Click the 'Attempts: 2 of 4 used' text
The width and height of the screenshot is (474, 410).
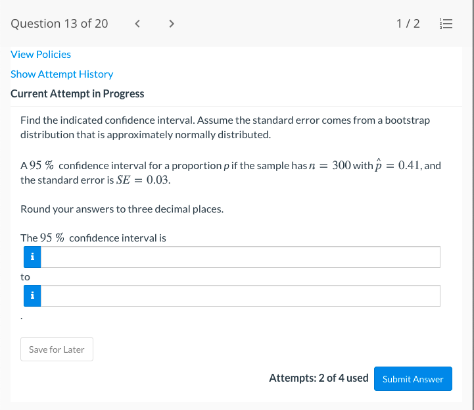(x=318, y=378)
